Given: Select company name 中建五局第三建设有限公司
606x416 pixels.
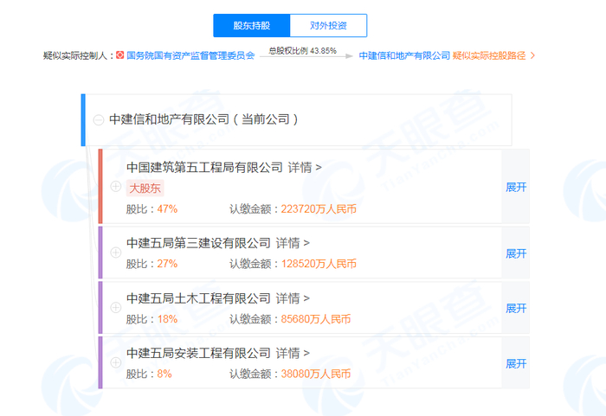Looking at the screenshot, I should [198, 243].
